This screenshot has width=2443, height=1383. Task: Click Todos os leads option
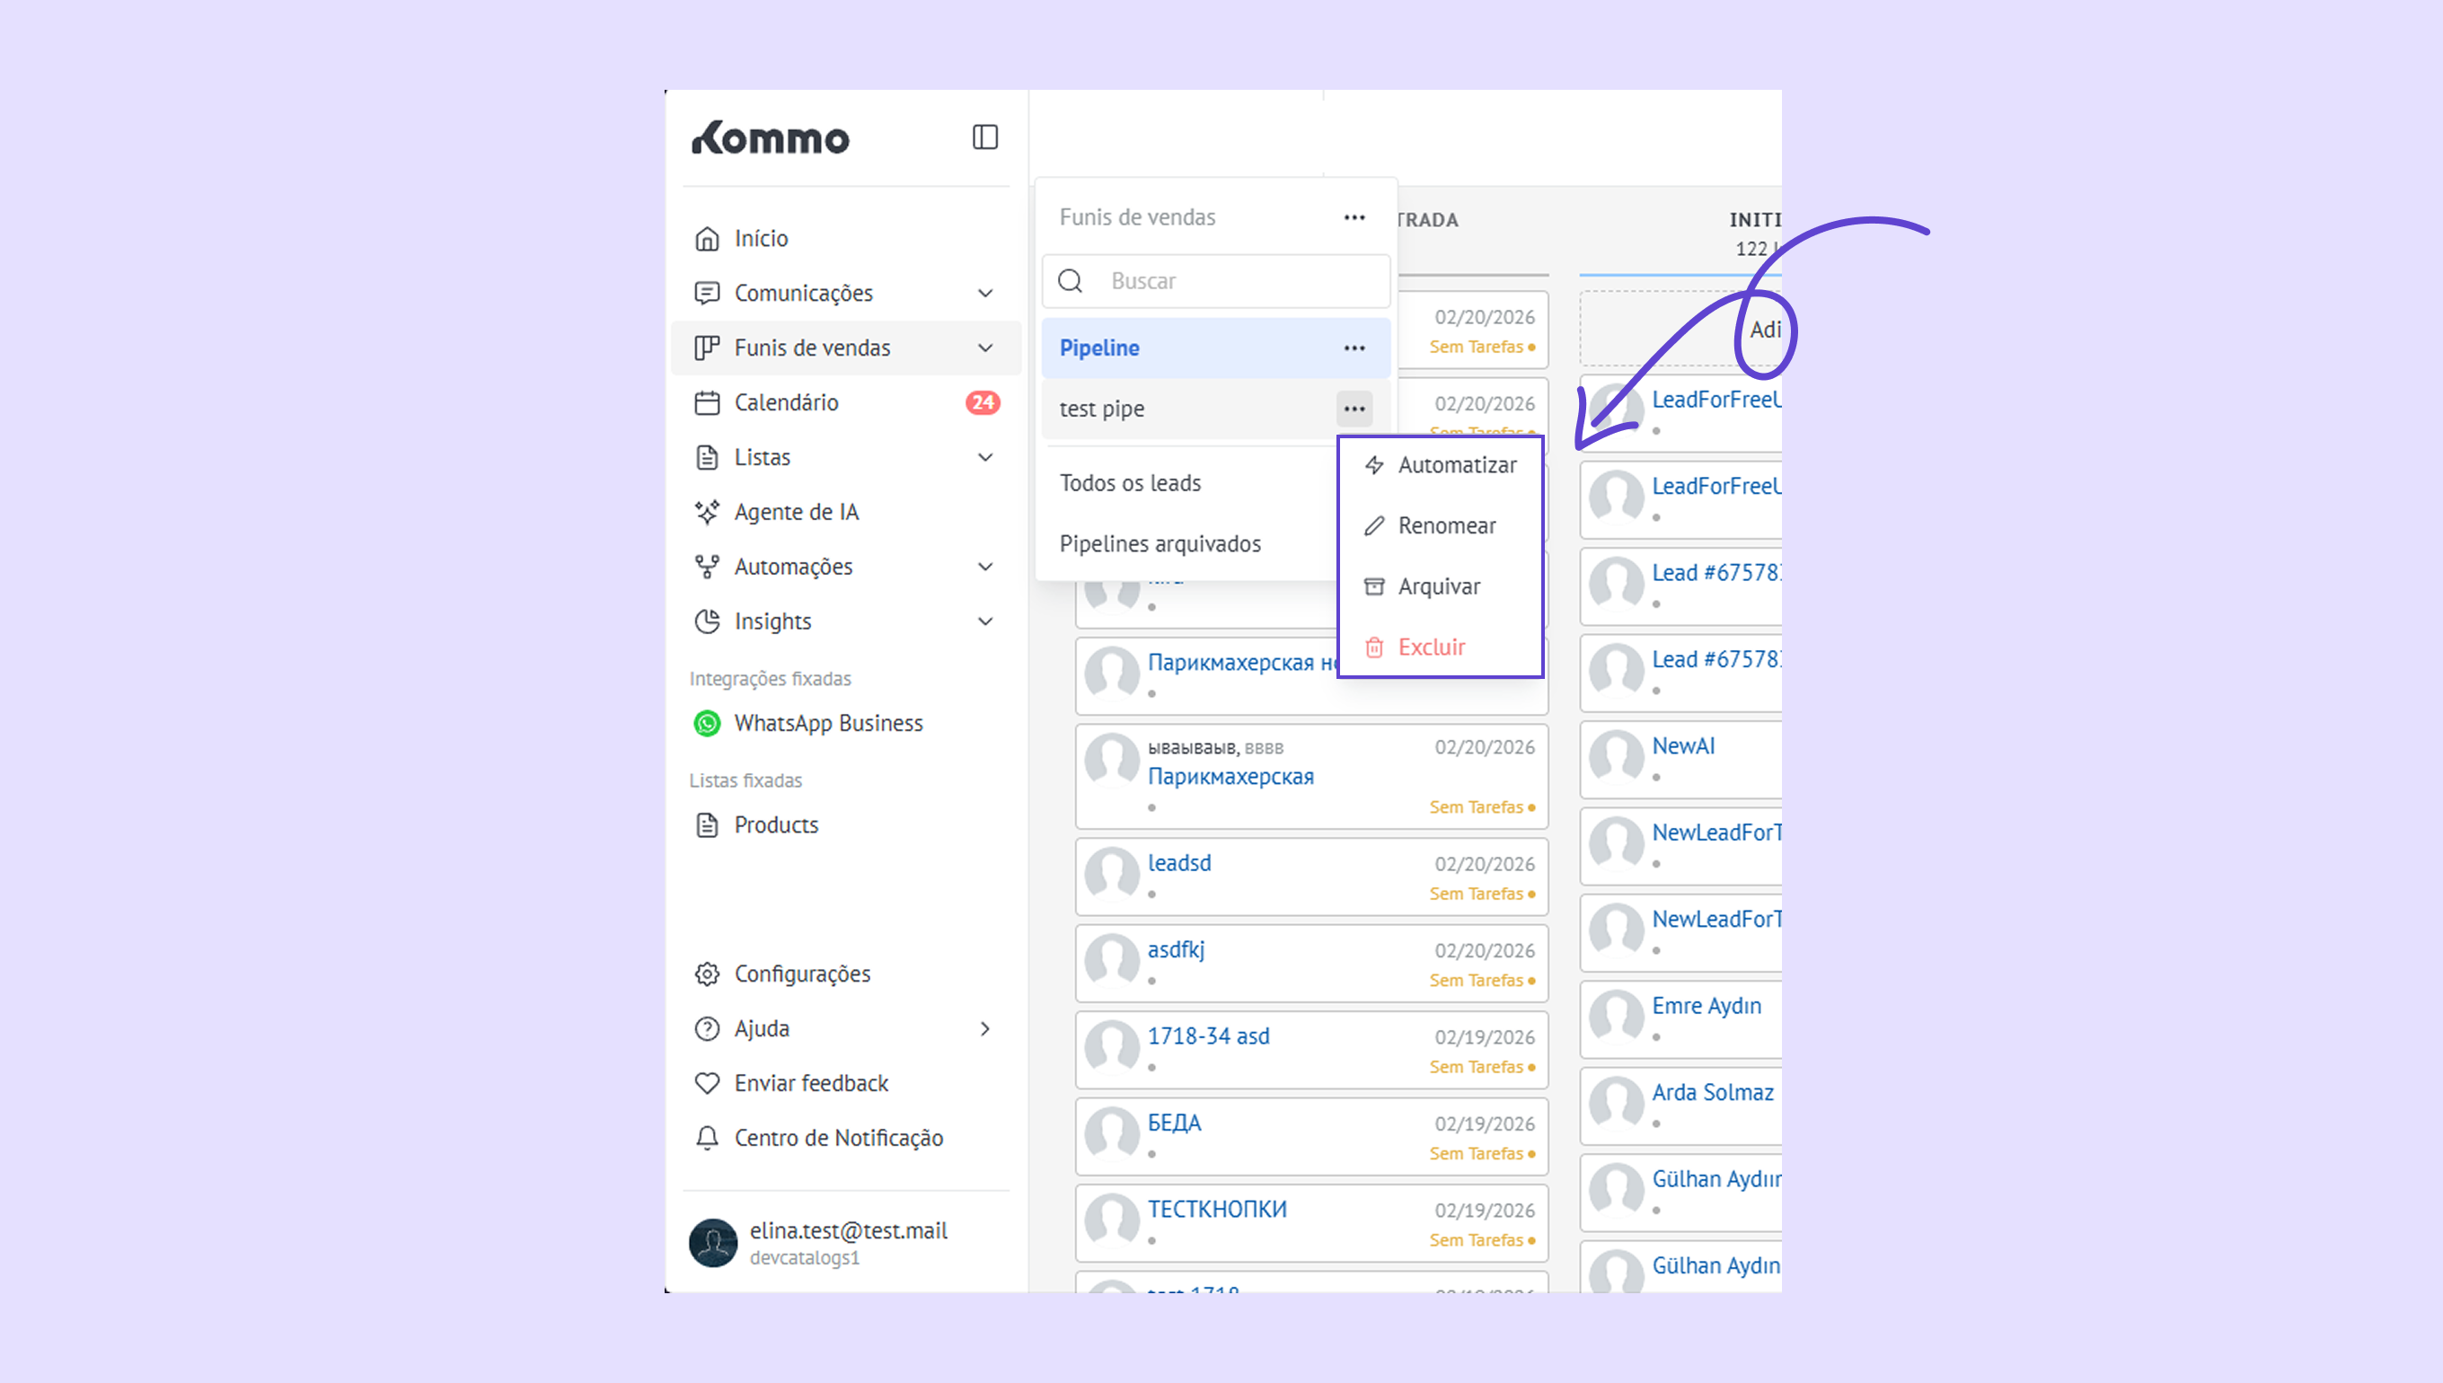point(1130,482)
